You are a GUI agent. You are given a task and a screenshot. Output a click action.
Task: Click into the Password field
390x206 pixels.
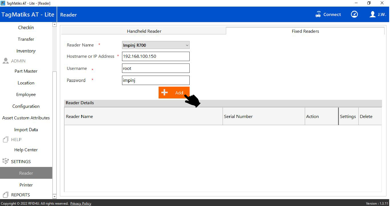click(x=156, y=80)
